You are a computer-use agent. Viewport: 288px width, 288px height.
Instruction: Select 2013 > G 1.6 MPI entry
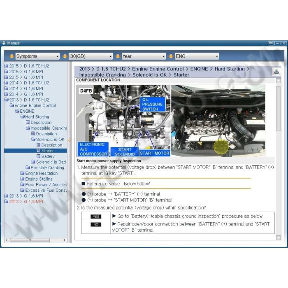(x=26, y=196)
